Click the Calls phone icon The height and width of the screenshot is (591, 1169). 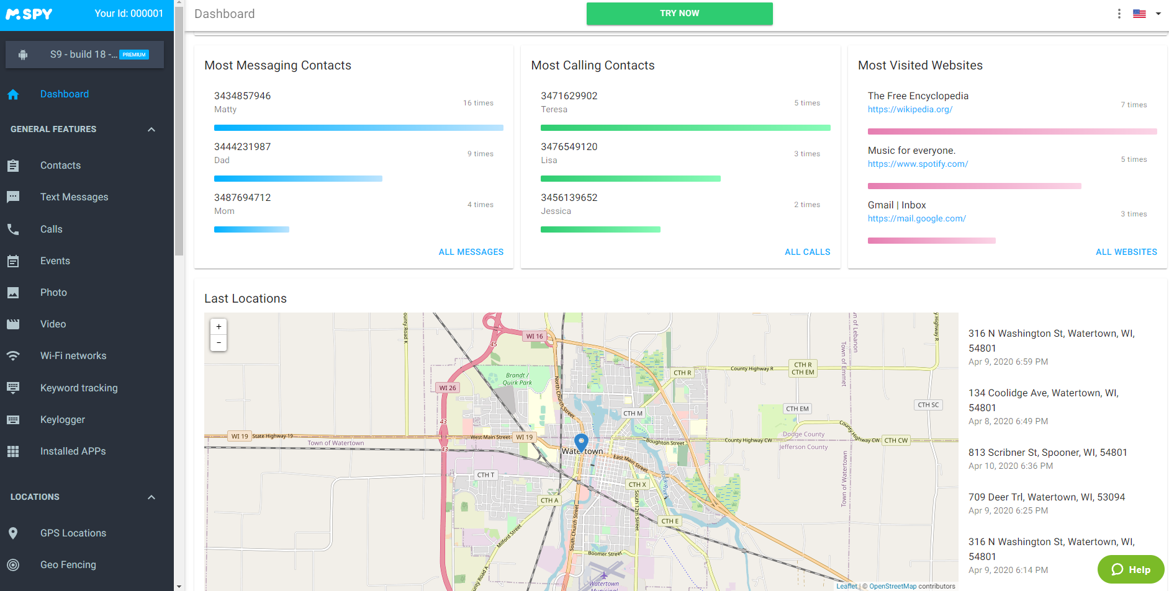pyautogui.click(x=13, y=229)
